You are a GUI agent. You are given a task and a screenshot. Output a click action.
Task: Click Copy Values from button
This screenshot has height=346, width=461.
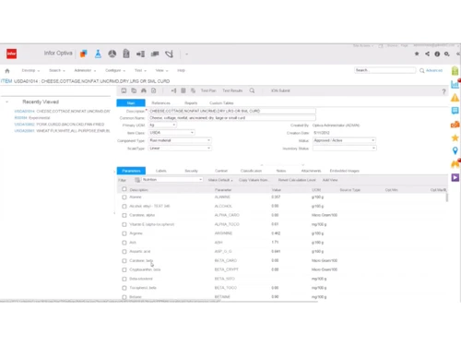tap(254, 180)
